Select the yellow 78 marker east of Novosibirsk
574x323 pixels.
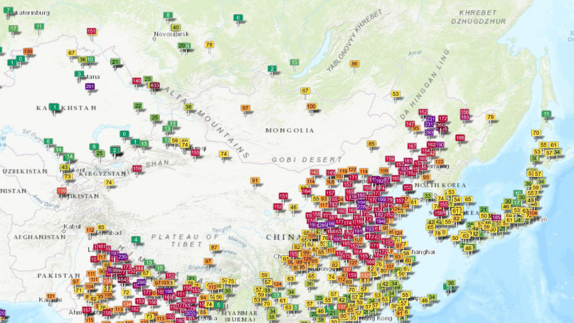[x=209, y=45]
